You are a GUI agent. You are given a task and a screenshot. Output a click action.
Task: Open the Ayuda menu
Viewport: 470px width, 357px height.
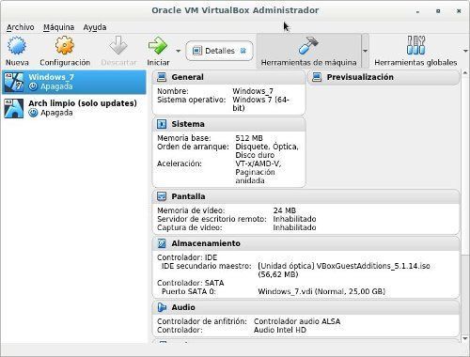95,27
